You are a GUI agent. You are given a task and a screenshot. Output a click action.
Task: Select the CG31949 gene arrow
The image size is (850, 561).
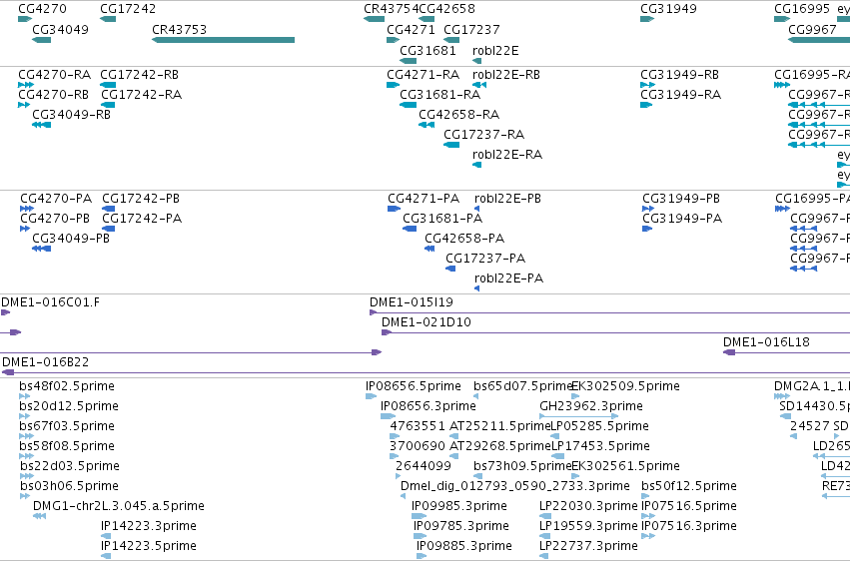(647, 19)
